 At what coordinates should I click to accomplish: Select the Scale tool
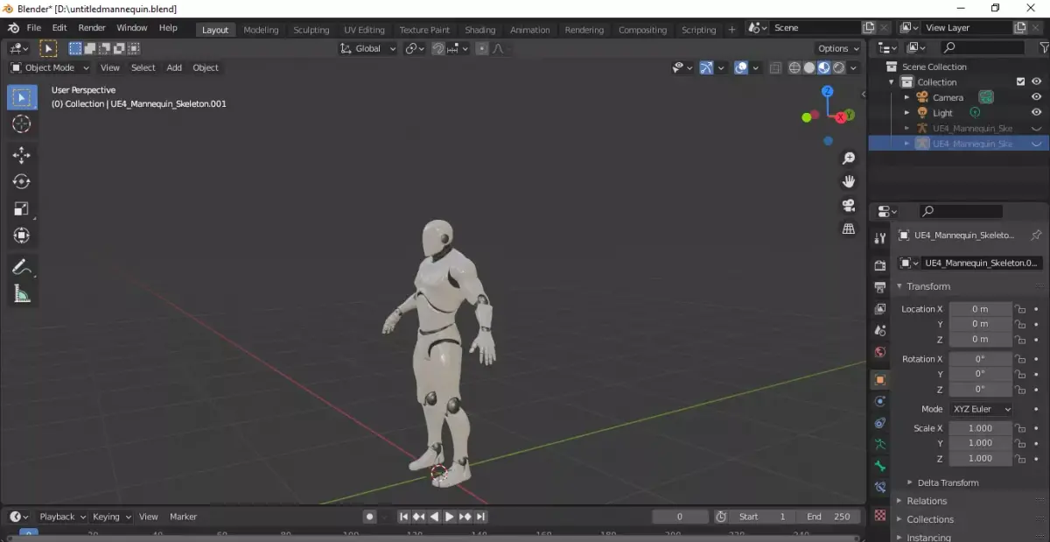coord(22,208)
